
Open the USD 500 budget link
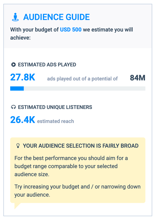[x=71, y=29]
